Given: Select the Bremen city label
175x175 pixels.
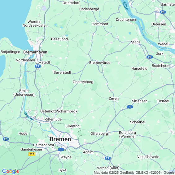Looking at the screenshot, I should tap(60, 139).
